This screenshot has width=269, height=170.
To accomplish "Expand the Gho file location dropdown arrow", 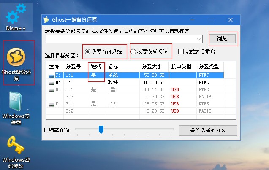I will point(199,40).
